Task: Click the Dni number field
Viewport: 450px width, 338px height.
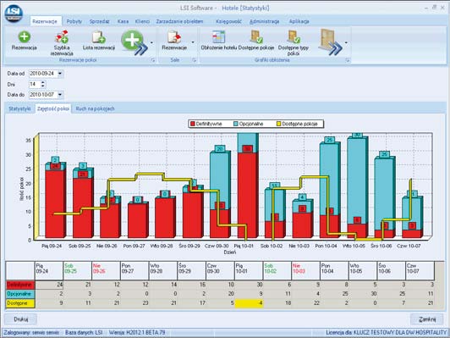Action: (35, 84)
